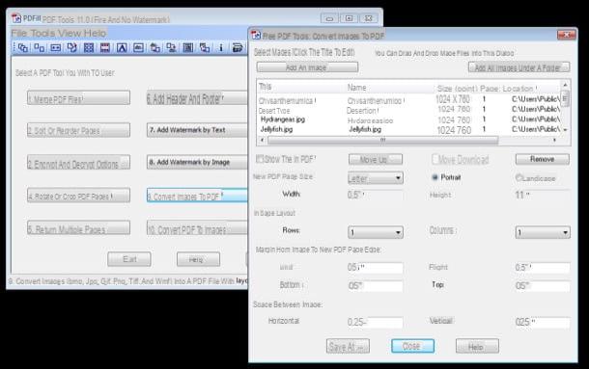Open the Convert PDF to Images toolbar icon
589x369 pixels.
click(x=171, y=47)
